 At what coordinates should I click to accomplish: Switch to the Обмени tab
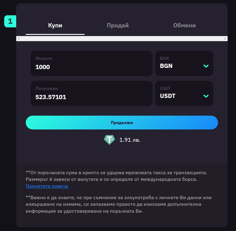[x=184, y=25]
